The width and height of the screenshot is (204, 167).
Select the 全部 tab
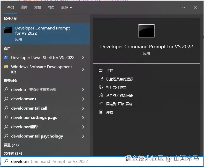11,7
